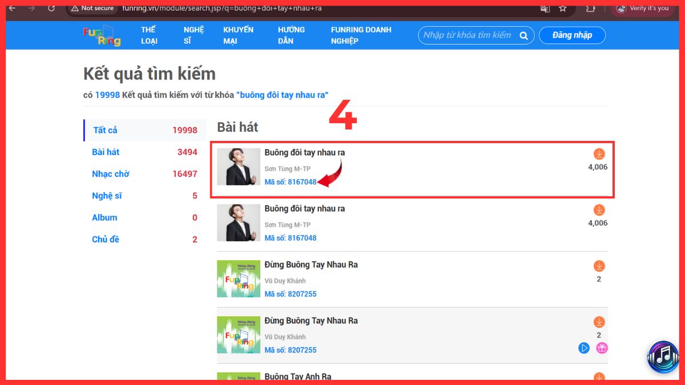Reload the page with the refresh icon
This screenshot has height=385, width=685.
click(51, 8)
